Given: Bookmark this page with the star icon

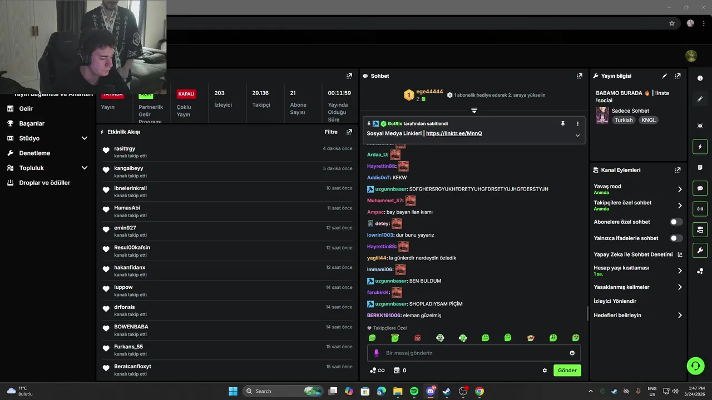Looking at the screenshot, I should [672, 23].
